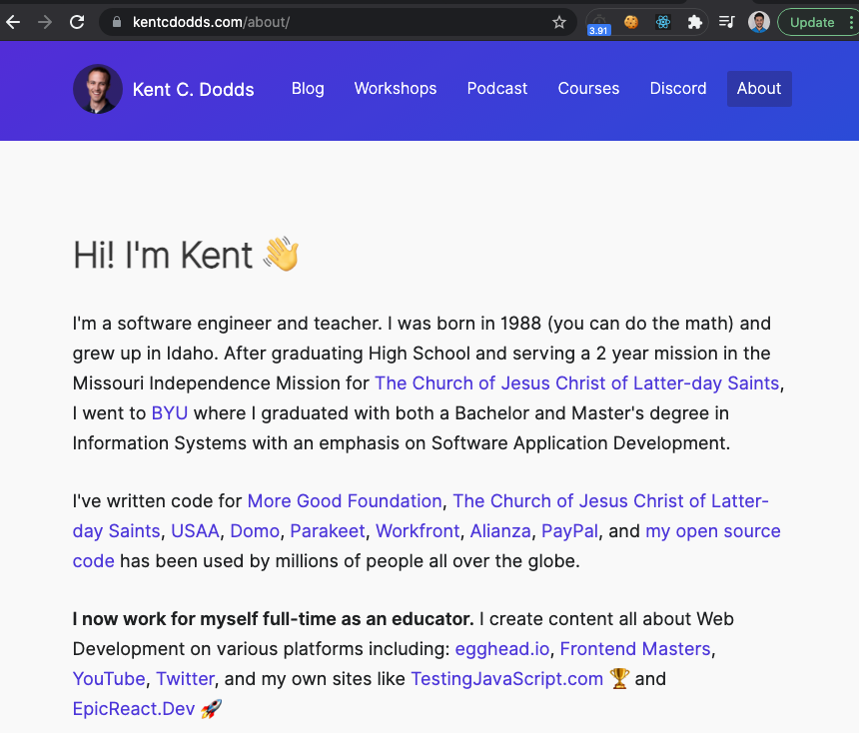Open the TestingJavaScript.com link
Image resolution: width=859 pixels, height=733 pixels.
coord(506,679)
